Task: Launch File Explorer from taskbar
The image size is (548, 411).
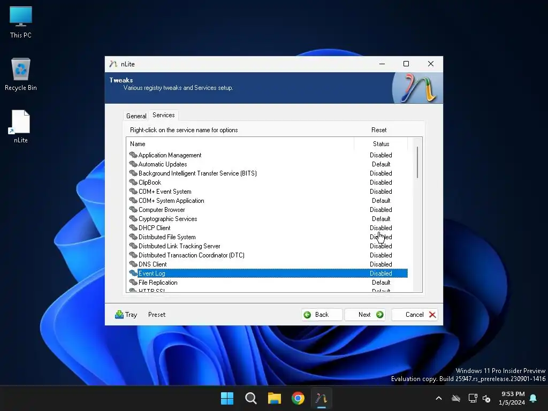Action: click(275, 398)
